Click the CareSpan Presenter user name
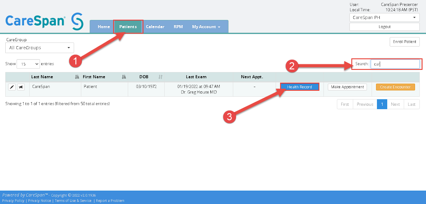The image size is (426, 204). point(399,5)
